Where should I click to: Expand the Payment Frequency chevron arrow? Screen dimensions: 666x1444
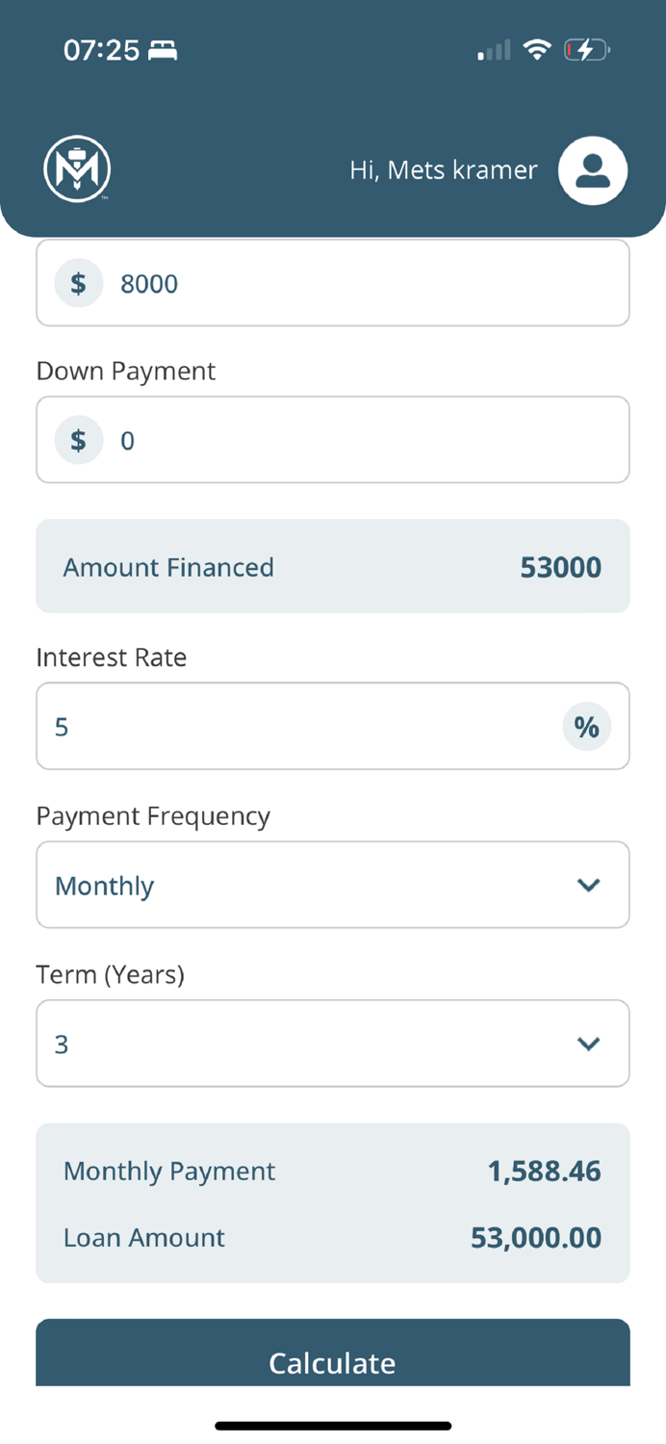588,885
